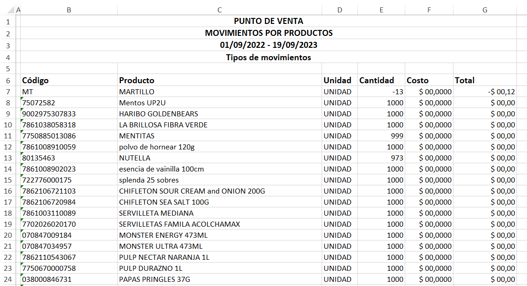The image size is (527, 286).
Task: Click SERVILLETAS FAMILA ACOLCHAMAX cell
Action: [x=220, y=224]
